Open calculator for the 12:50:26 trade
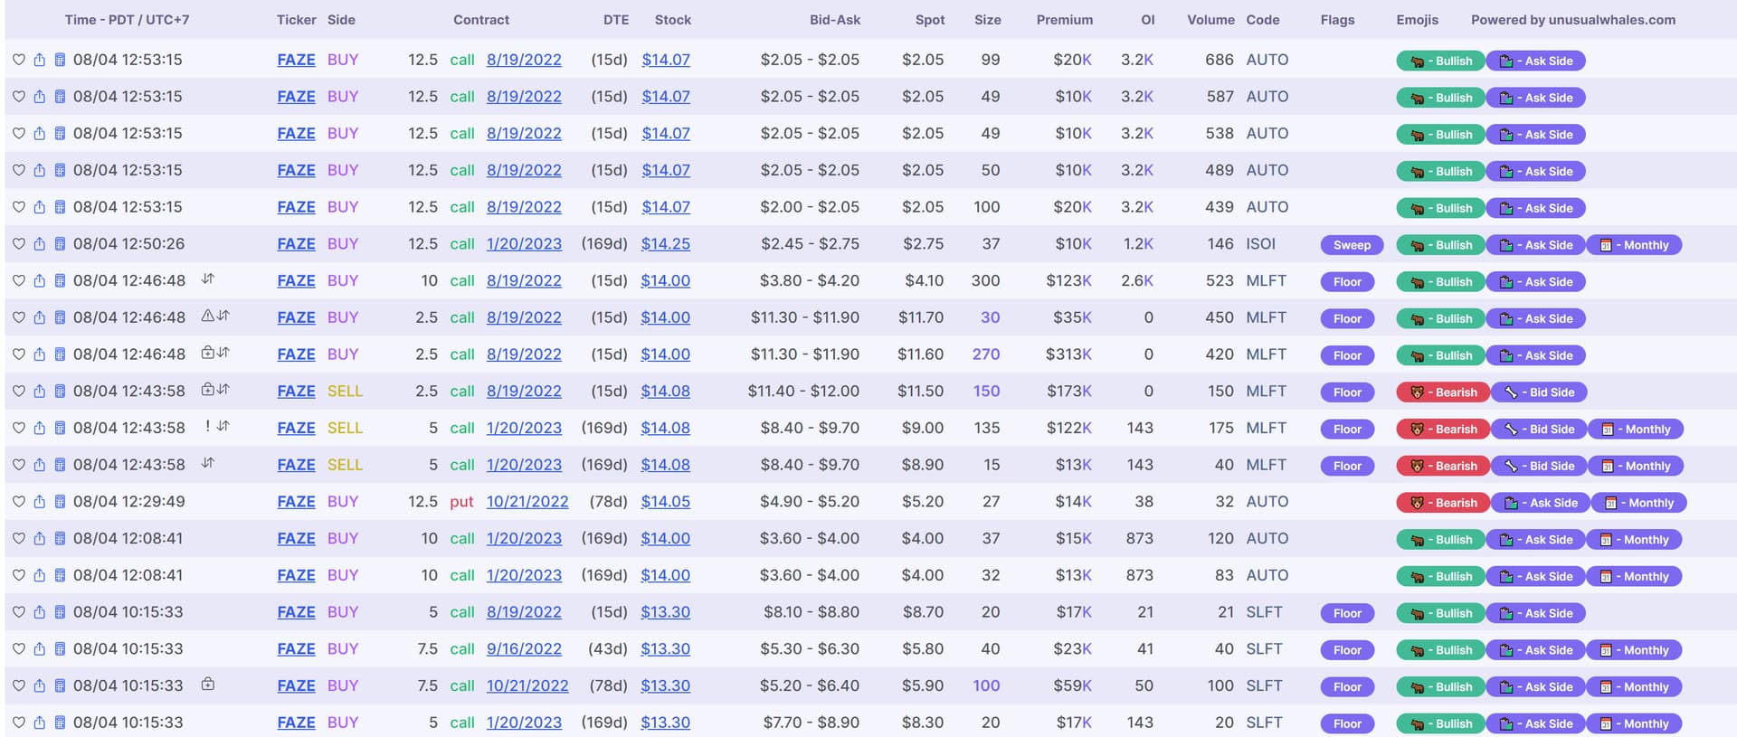Screen dimensions: 1737x737 60,244
